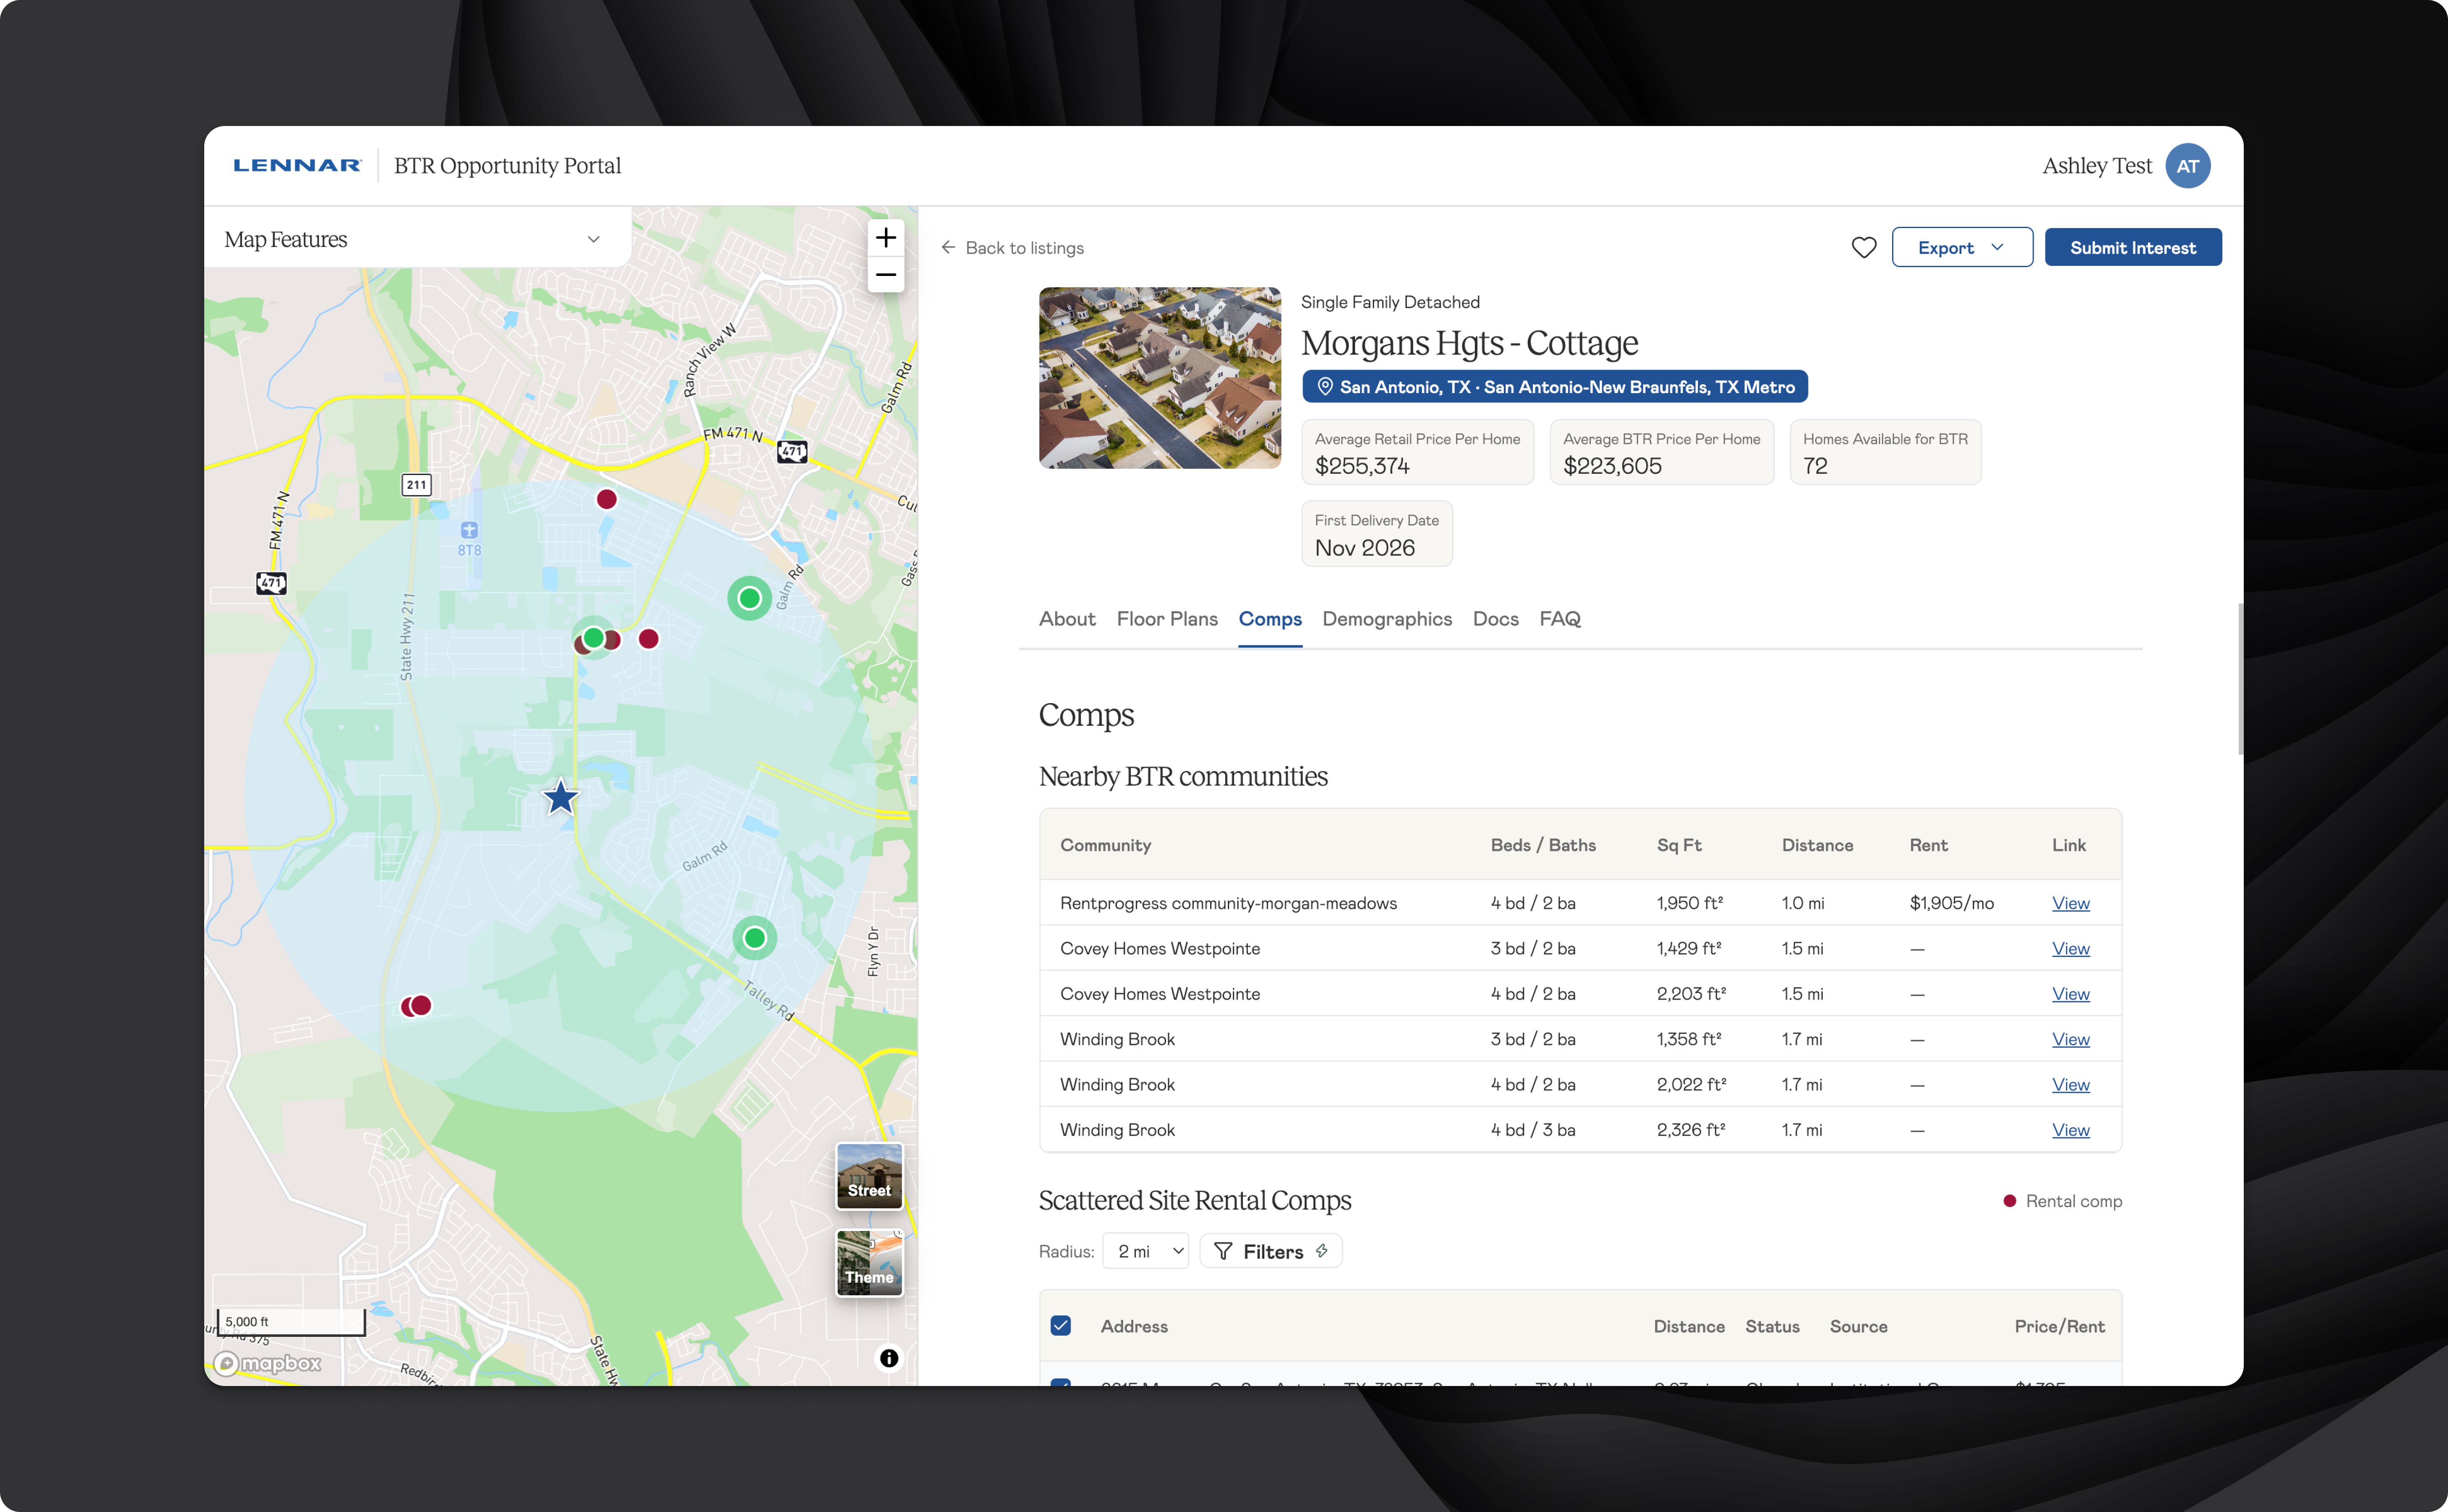Click the blue star property marker
The image size is (2448, 1512).
coord(560,798)
